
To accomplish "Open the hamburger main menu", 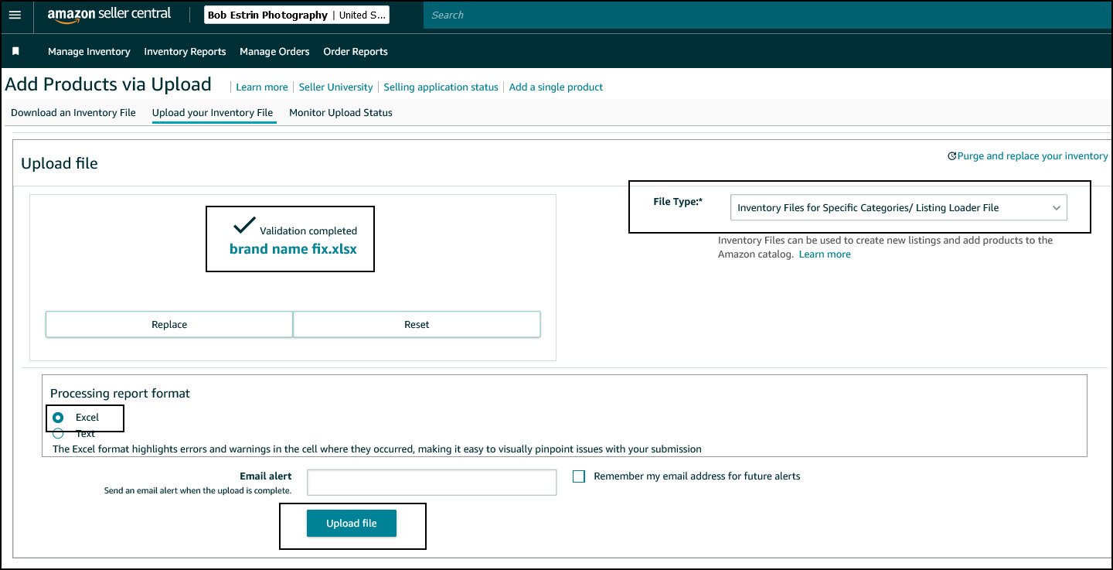I will click(15, 15).
